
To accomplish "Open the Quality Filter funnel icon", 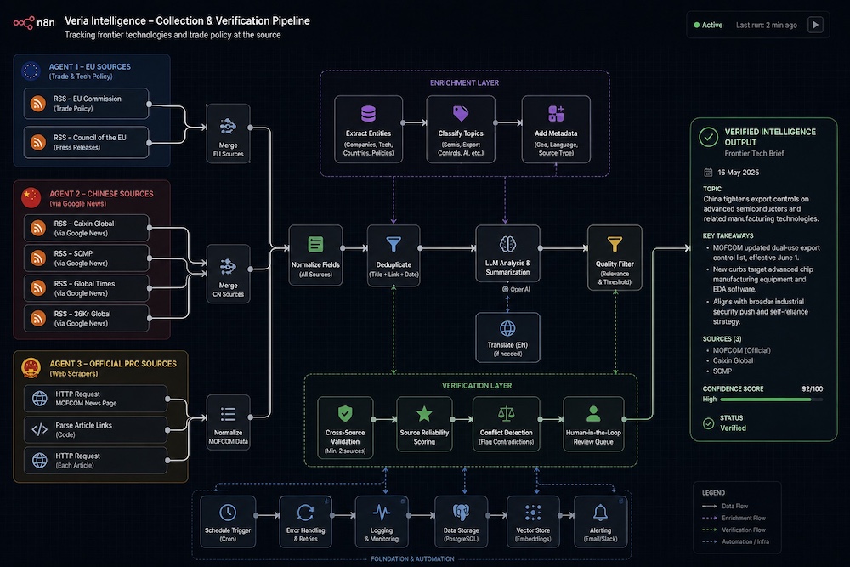I will click(615, 245).
